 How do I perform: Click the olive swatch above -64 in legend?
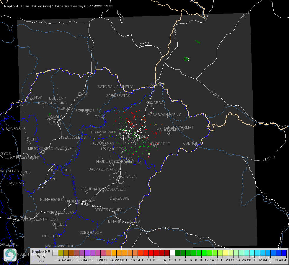(x=61, y=253)
